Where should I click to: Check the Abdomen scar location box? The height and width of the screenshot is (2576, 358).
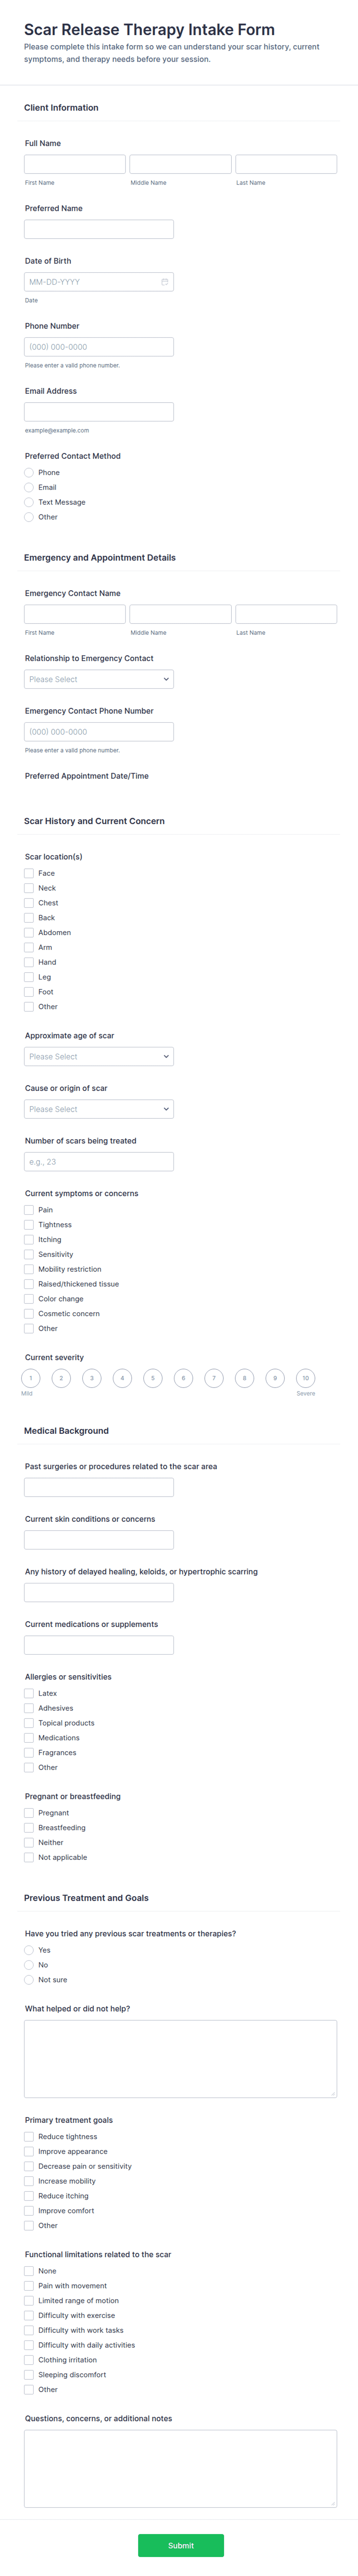tap(29, 932)
